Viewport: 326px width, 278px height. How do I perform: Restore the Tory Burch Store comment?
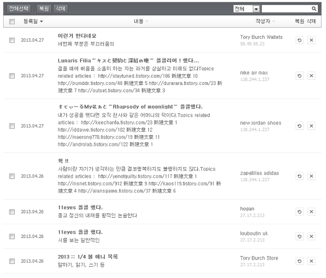pos(300,261)
